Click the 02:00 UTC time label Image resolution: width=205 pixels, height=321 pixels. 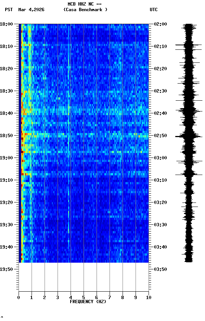coord(160,24)
